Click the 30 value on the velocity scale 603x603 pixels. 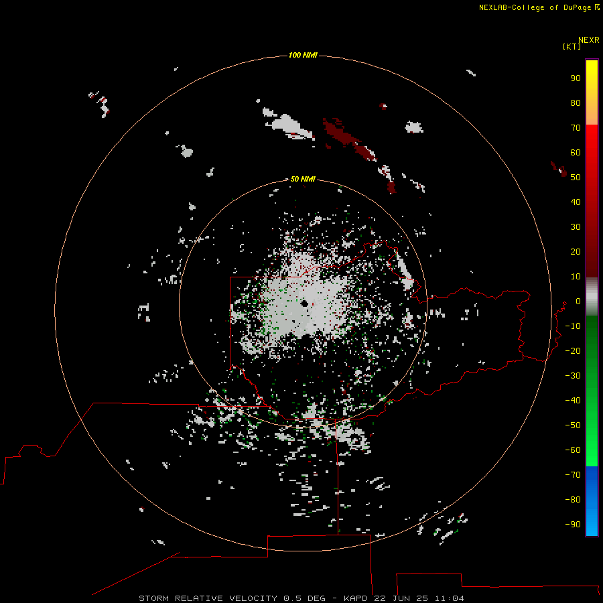pyautogui.click(x=576, y=227)
